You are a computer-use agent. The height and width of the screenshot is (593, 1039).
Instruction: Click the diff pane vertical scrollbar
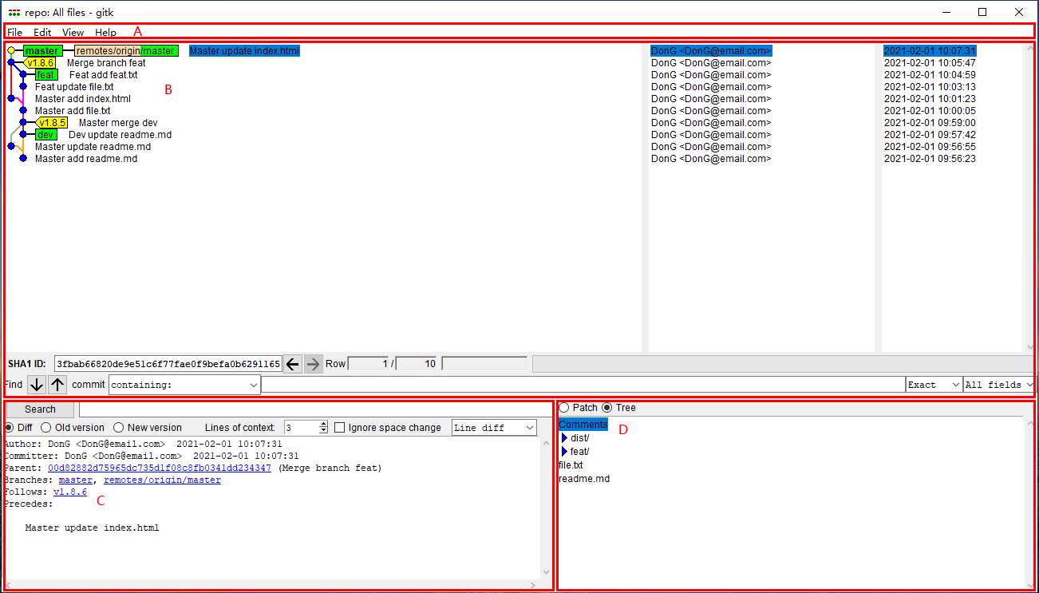[546, 507]
